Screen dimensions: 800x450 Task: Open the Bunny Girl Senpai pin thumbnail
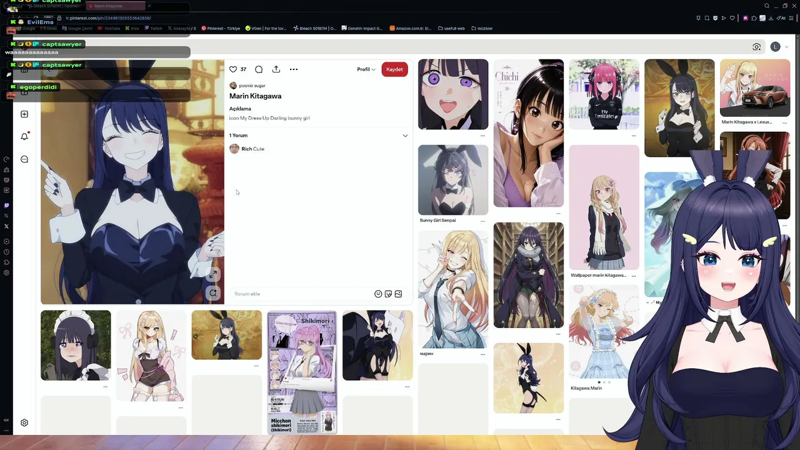(x=453, y=180)
